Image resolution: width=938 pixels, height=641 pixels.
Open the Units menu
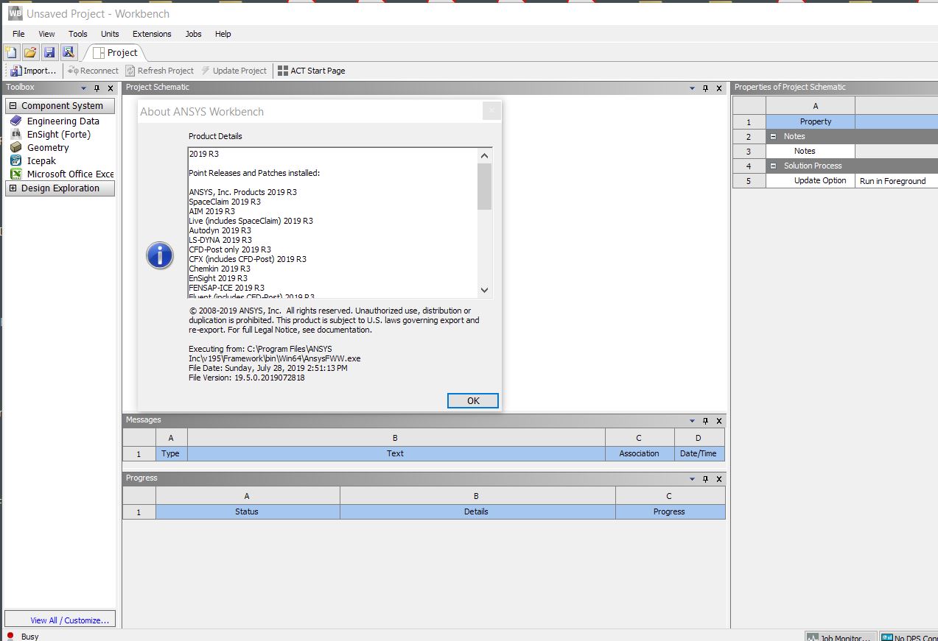[110, 34]
